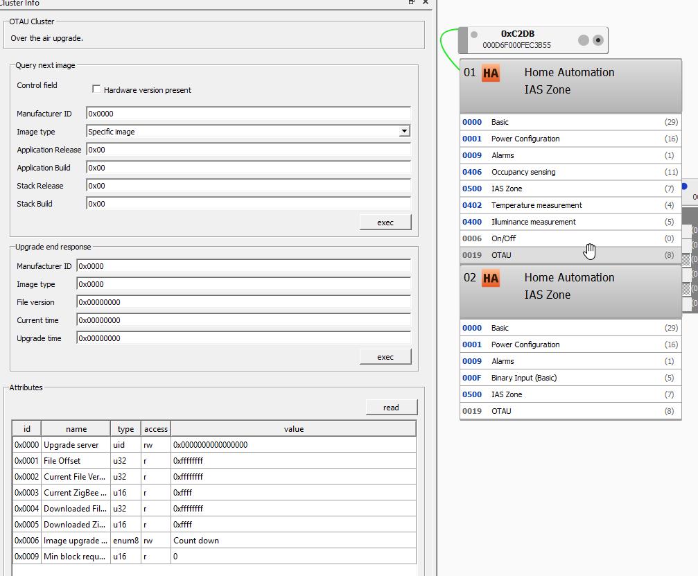Click the type column header
This screenshot has height=576, width=698.
125,428
